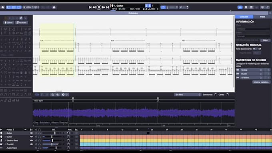Image resolution: width=272 pixels, height=153 pixels.
Task: Open the current track 1. Guitar selector
Action: coord(118,6)
